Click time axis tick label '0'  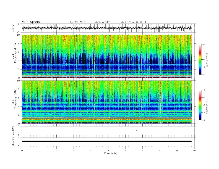coord(22,150)
